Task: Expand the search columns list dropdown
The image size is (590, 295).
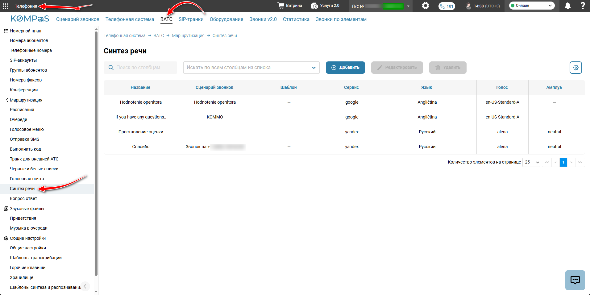Action: click(x=251, y=68)
